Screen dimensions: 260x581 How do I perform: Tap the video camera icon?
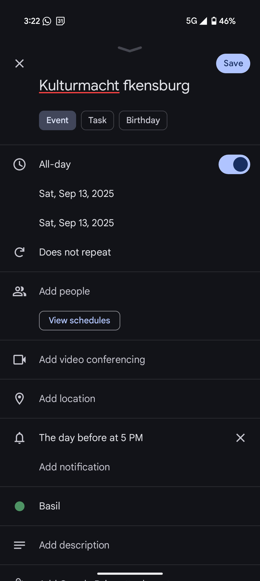coord(19,360)
